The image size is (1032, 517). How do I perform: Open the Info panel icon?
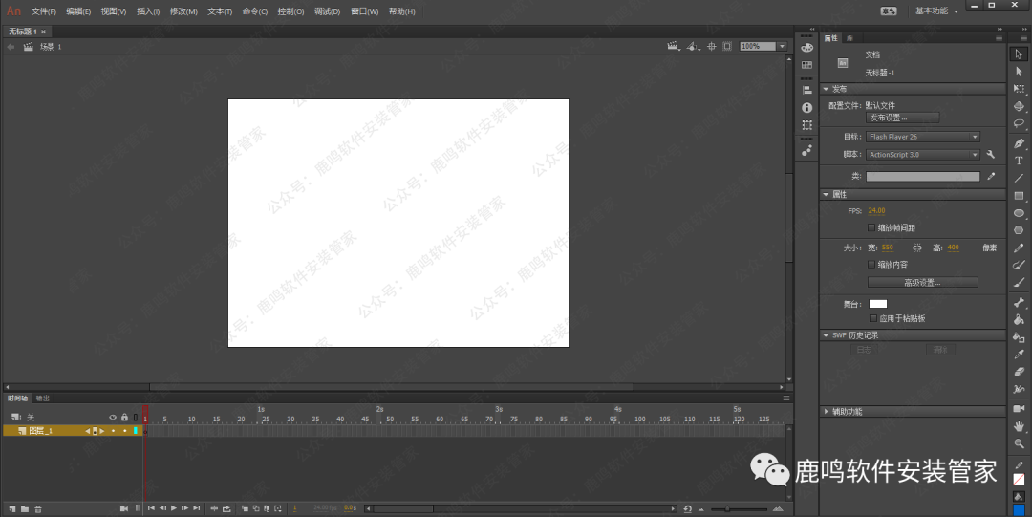point(806,108)
